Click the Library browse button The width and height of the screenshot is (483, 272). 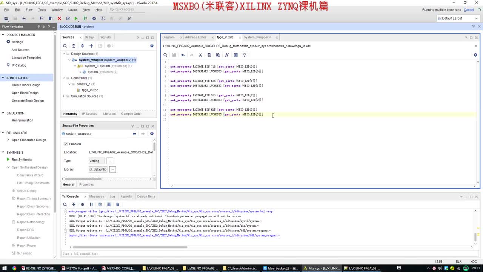coord(112,170)
